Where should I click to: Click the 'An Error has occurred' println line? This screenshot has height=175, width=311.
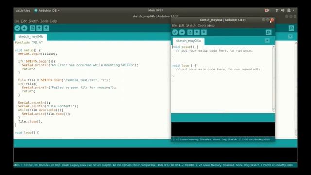pos(80,65)
